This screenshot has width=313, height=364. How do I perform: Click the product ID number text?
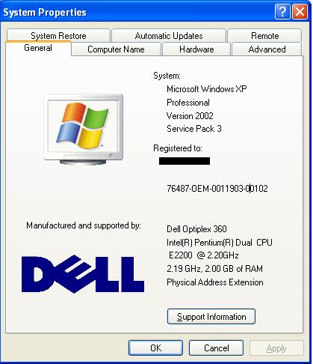point(217,188)
